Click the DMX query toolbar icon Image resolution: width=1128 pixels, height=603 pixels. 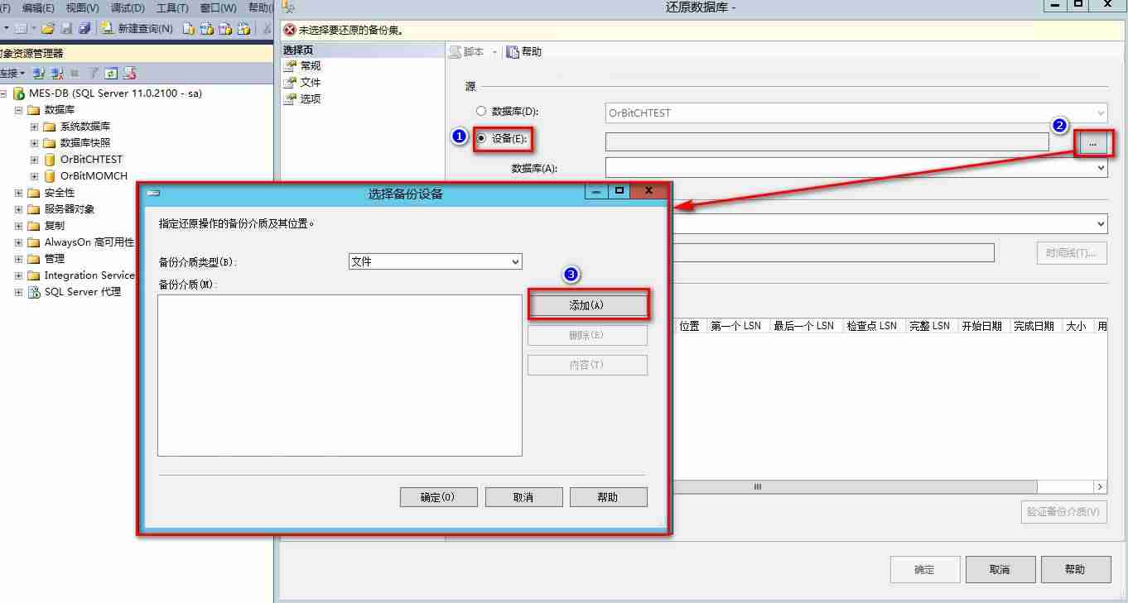[x=225, y=28]
